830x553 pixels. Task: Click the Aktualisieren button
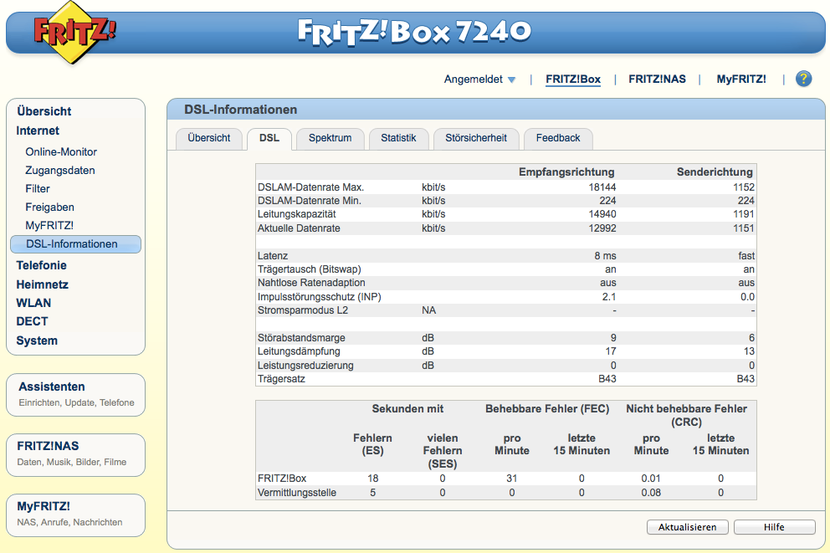pos(687,527)
